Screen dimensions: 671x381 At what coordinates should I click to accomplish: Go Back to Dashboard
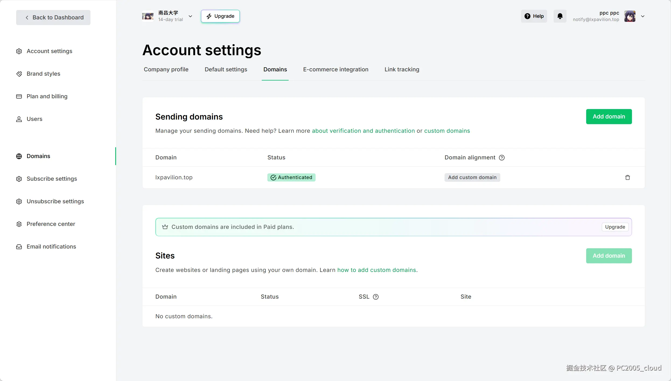(x=53, y=18)
